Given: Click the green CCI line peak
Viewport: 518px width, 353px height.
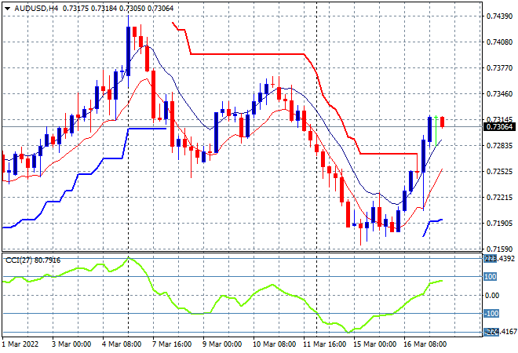Looking at the screenshot, I should [x=128, y=257].
